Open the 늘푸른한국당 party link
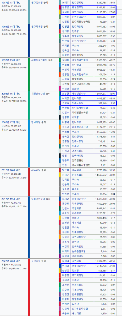The height and width of the screenshot is (316, 122). click(x=79, y=251)
